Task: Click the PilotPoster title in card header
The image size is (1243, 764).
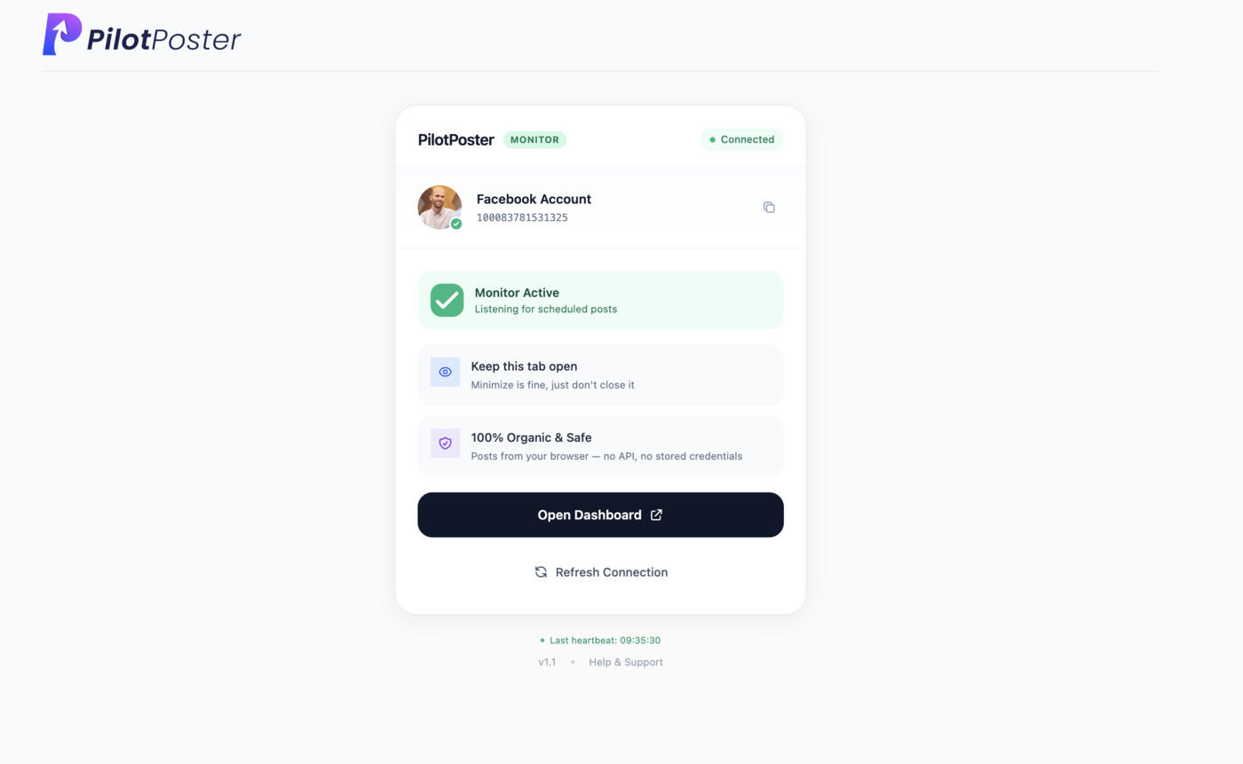Action: (456, 139)
